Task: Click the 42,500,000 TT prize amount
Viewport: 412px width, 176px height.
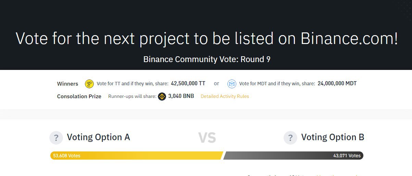Action: (188, 84)
